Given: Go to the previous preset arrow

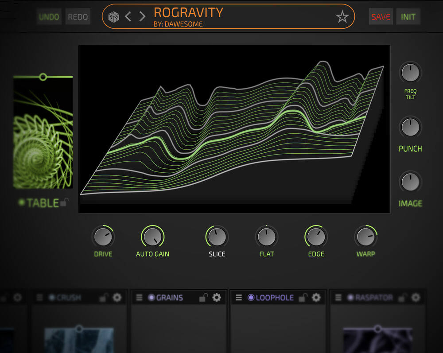Looking at the screenshot, I should pos(128,17).
